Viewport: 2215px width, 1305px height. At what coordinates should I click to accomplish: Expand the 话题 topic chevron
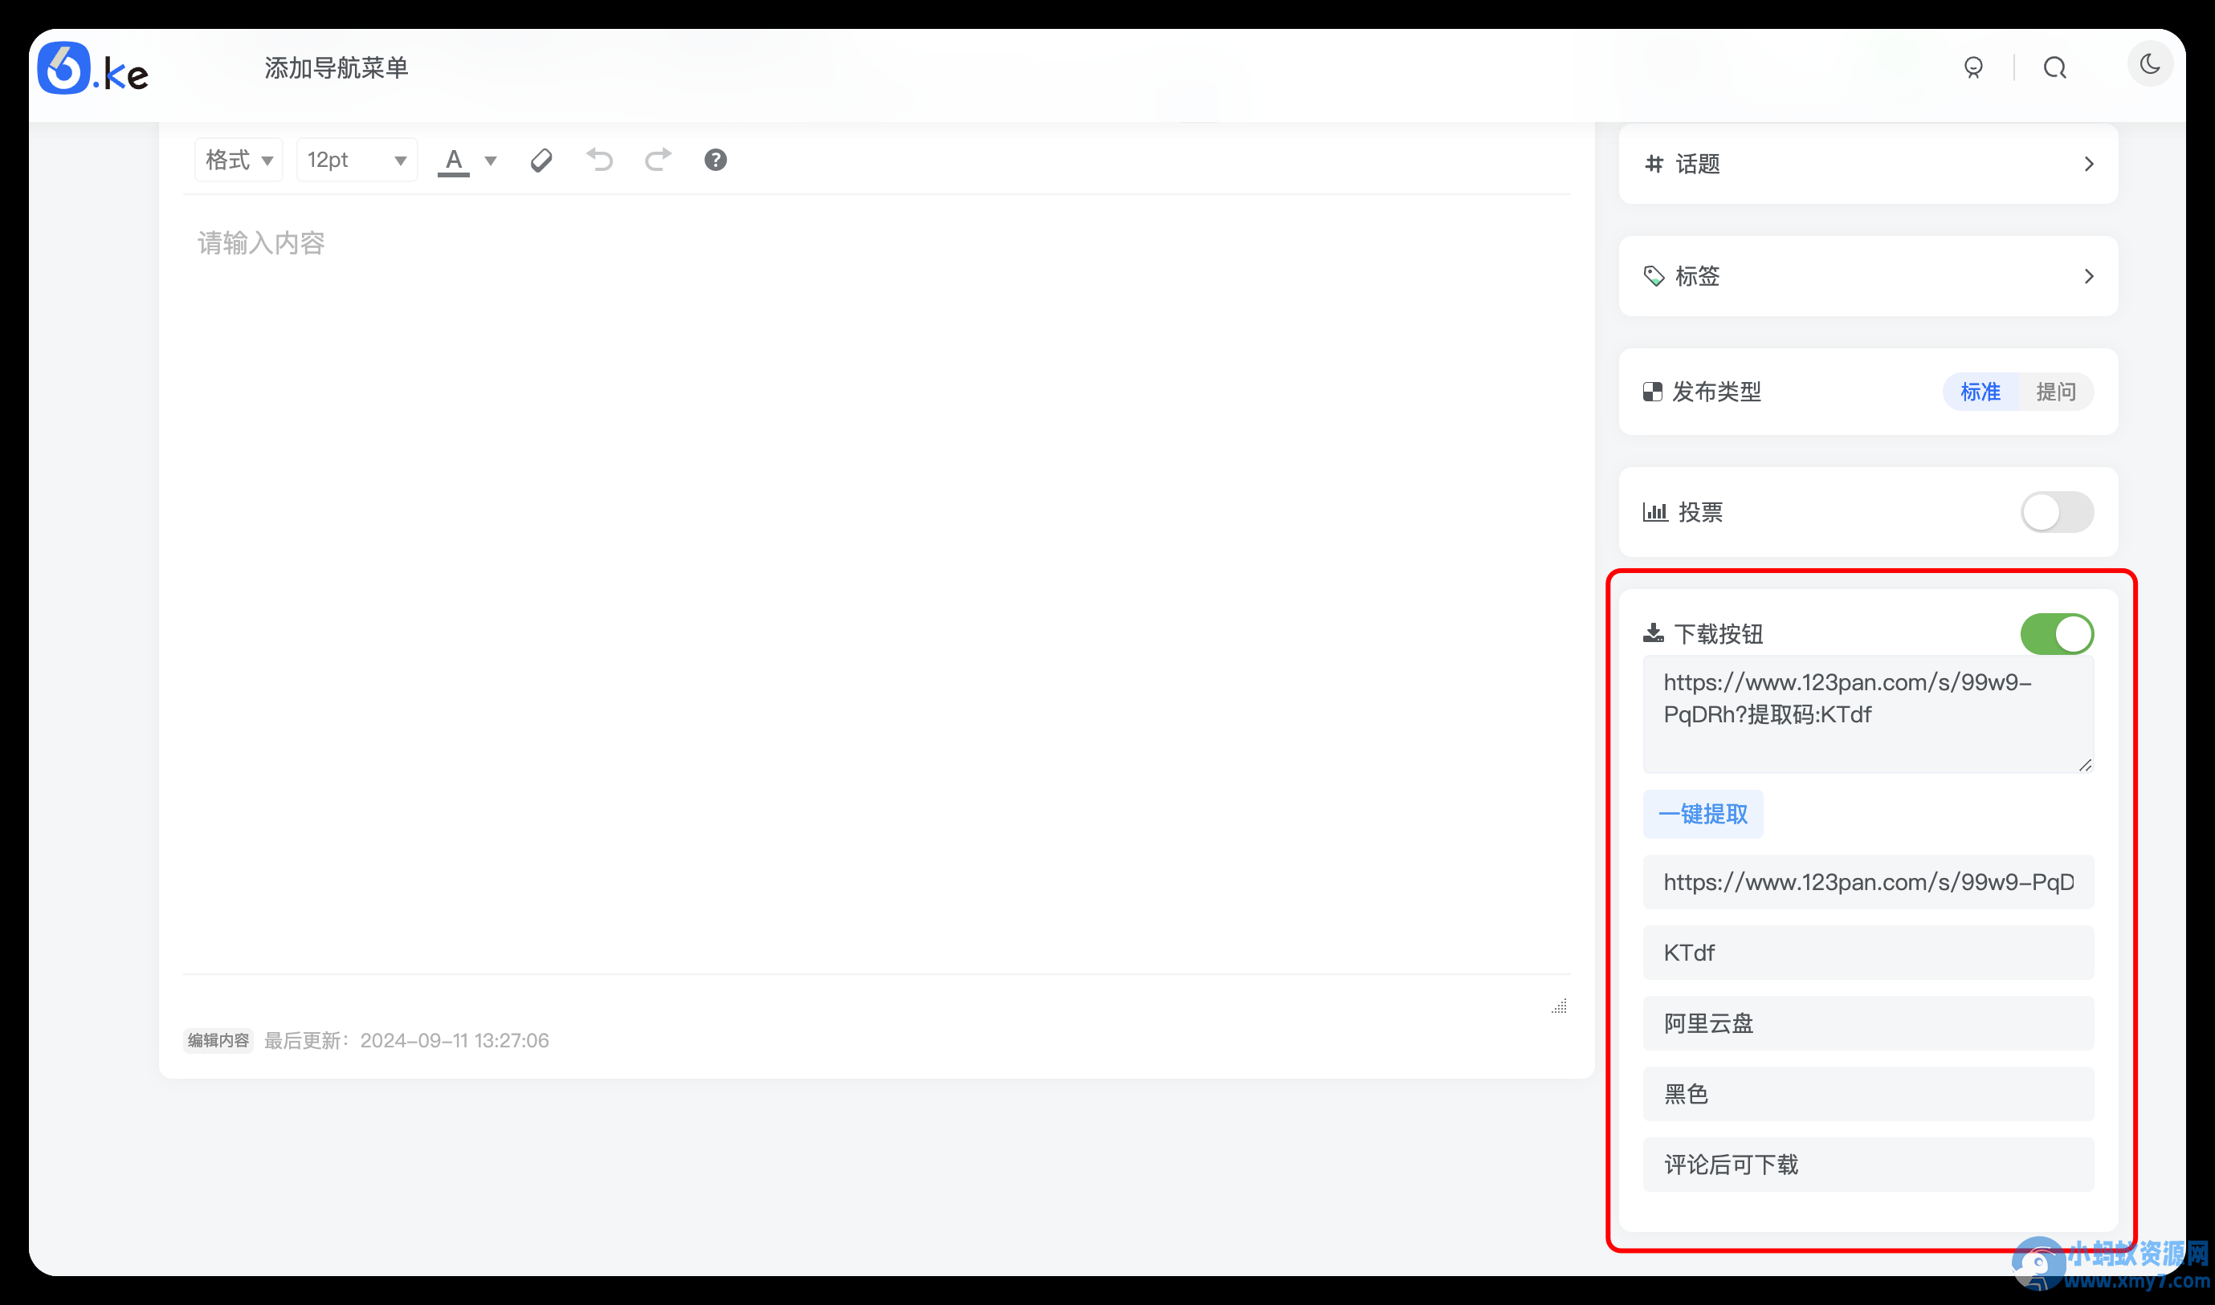2089,165
